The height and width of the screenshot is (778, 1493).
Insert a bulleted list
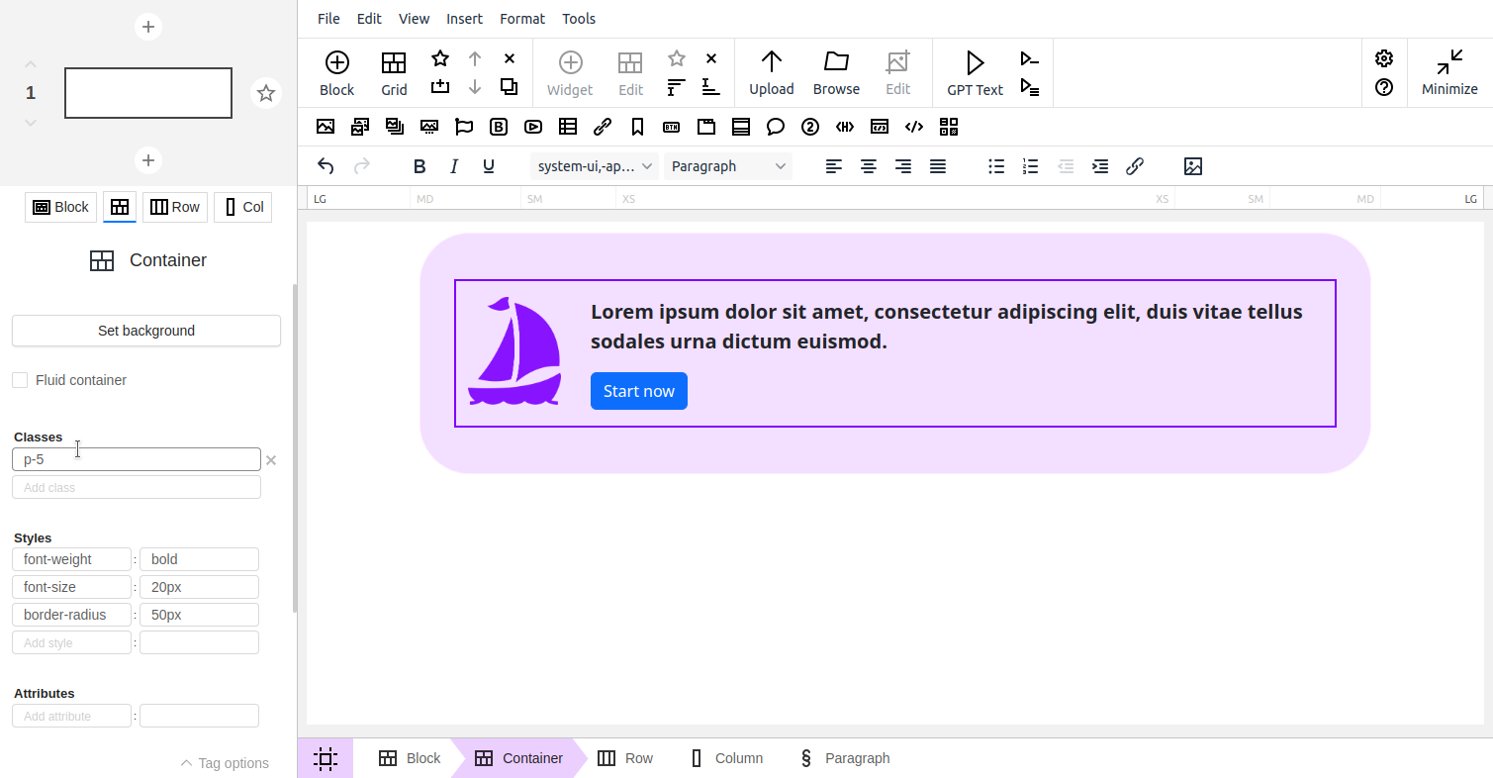(x=995, y=166)
